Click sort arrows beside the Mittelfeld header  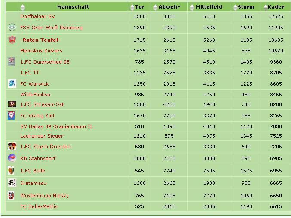192,7
